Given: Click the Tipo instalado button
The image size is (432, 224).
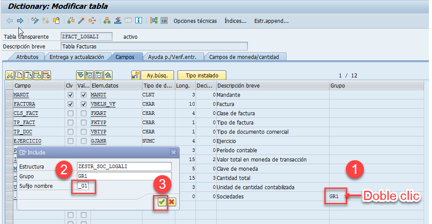Looking at the screenshot, I should pos(202,75).
